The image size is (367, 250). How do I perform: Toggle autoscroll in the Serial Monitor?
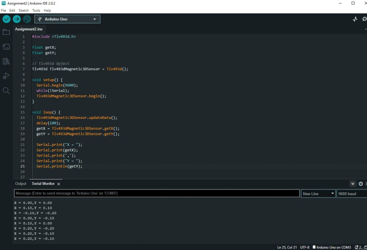click(353, 184)
